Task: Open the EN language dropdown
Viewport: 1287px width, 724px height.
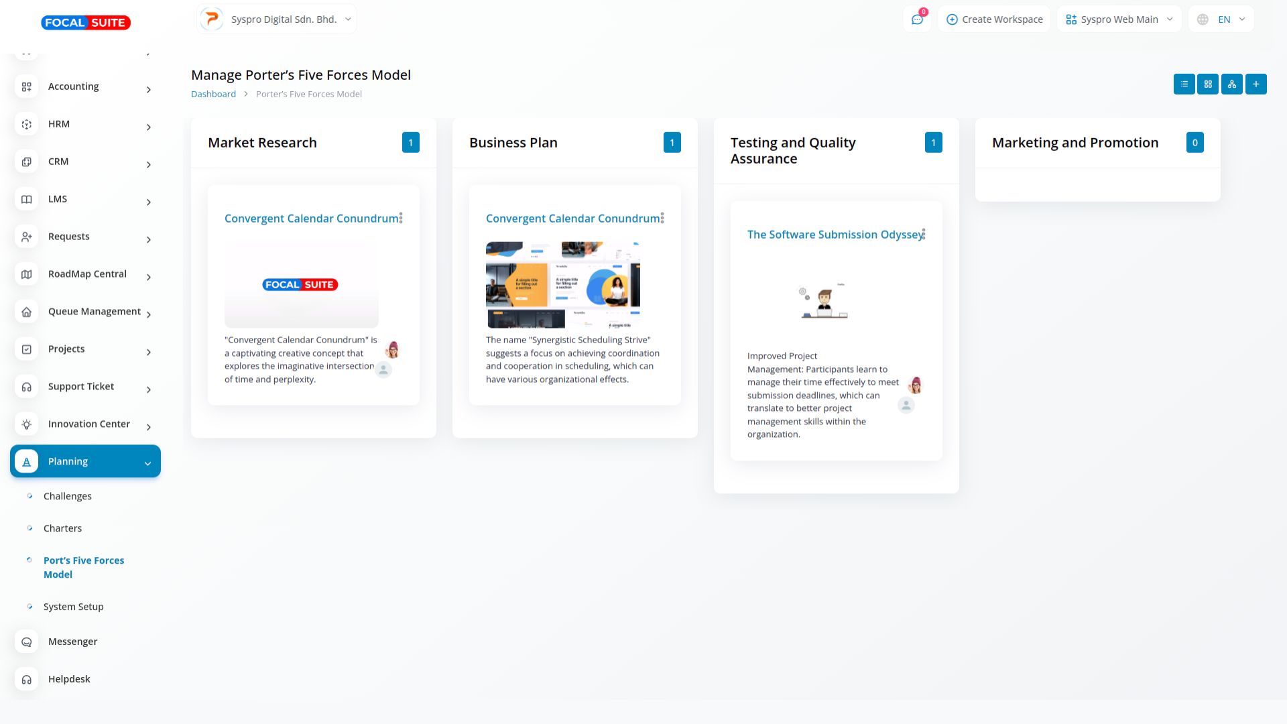Action: click(x=1221, y=19)
